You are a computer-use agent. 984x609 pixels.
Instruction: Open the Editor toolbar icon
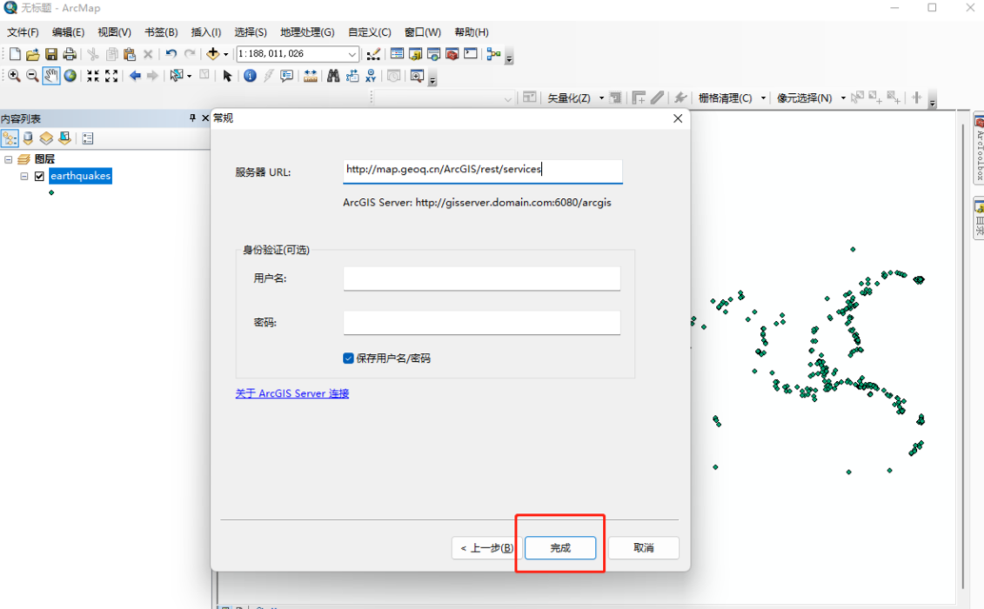coord(373,54)
